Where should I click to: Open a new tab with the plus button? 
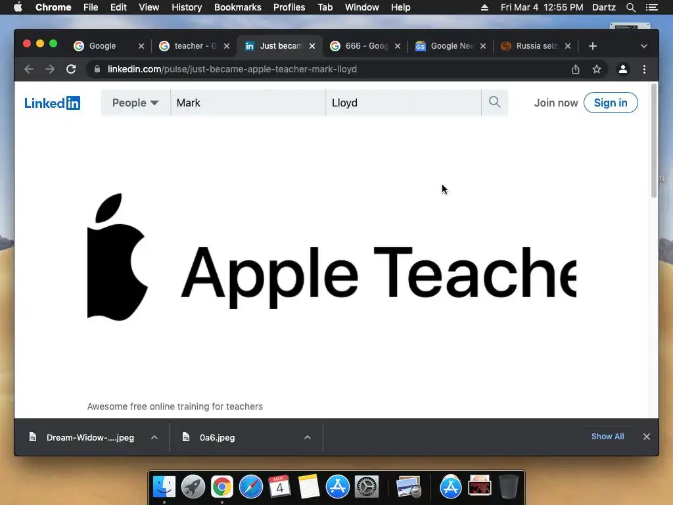click(x=593, y=46)
